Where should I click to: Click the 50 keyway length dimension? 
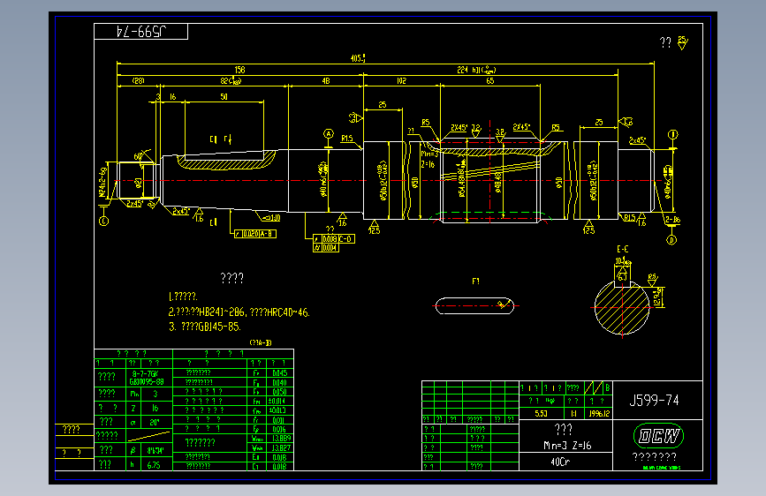[x=224, y=97]
